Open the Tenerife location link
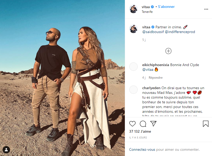 [x=147, y=12]
